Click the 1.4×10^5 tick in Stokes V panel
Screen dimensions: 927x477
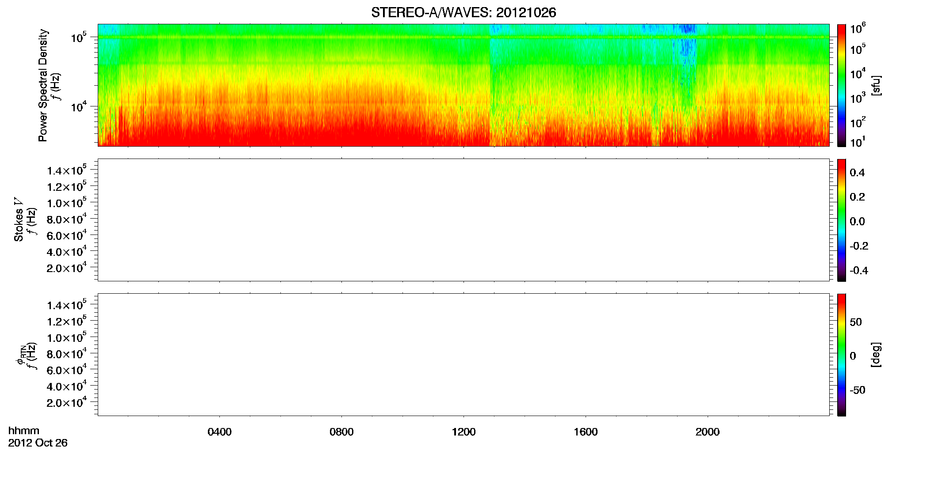click(67, 170)
